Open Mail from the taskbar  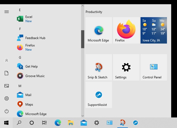[84, 123]
